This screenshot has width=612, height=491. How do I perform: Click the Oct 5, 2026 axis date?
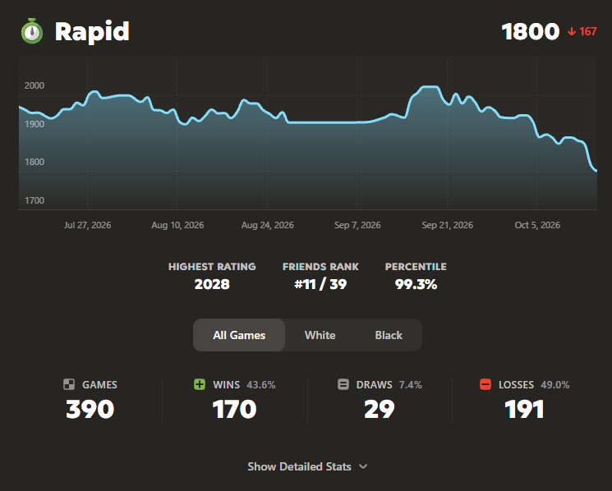[537, 225]
